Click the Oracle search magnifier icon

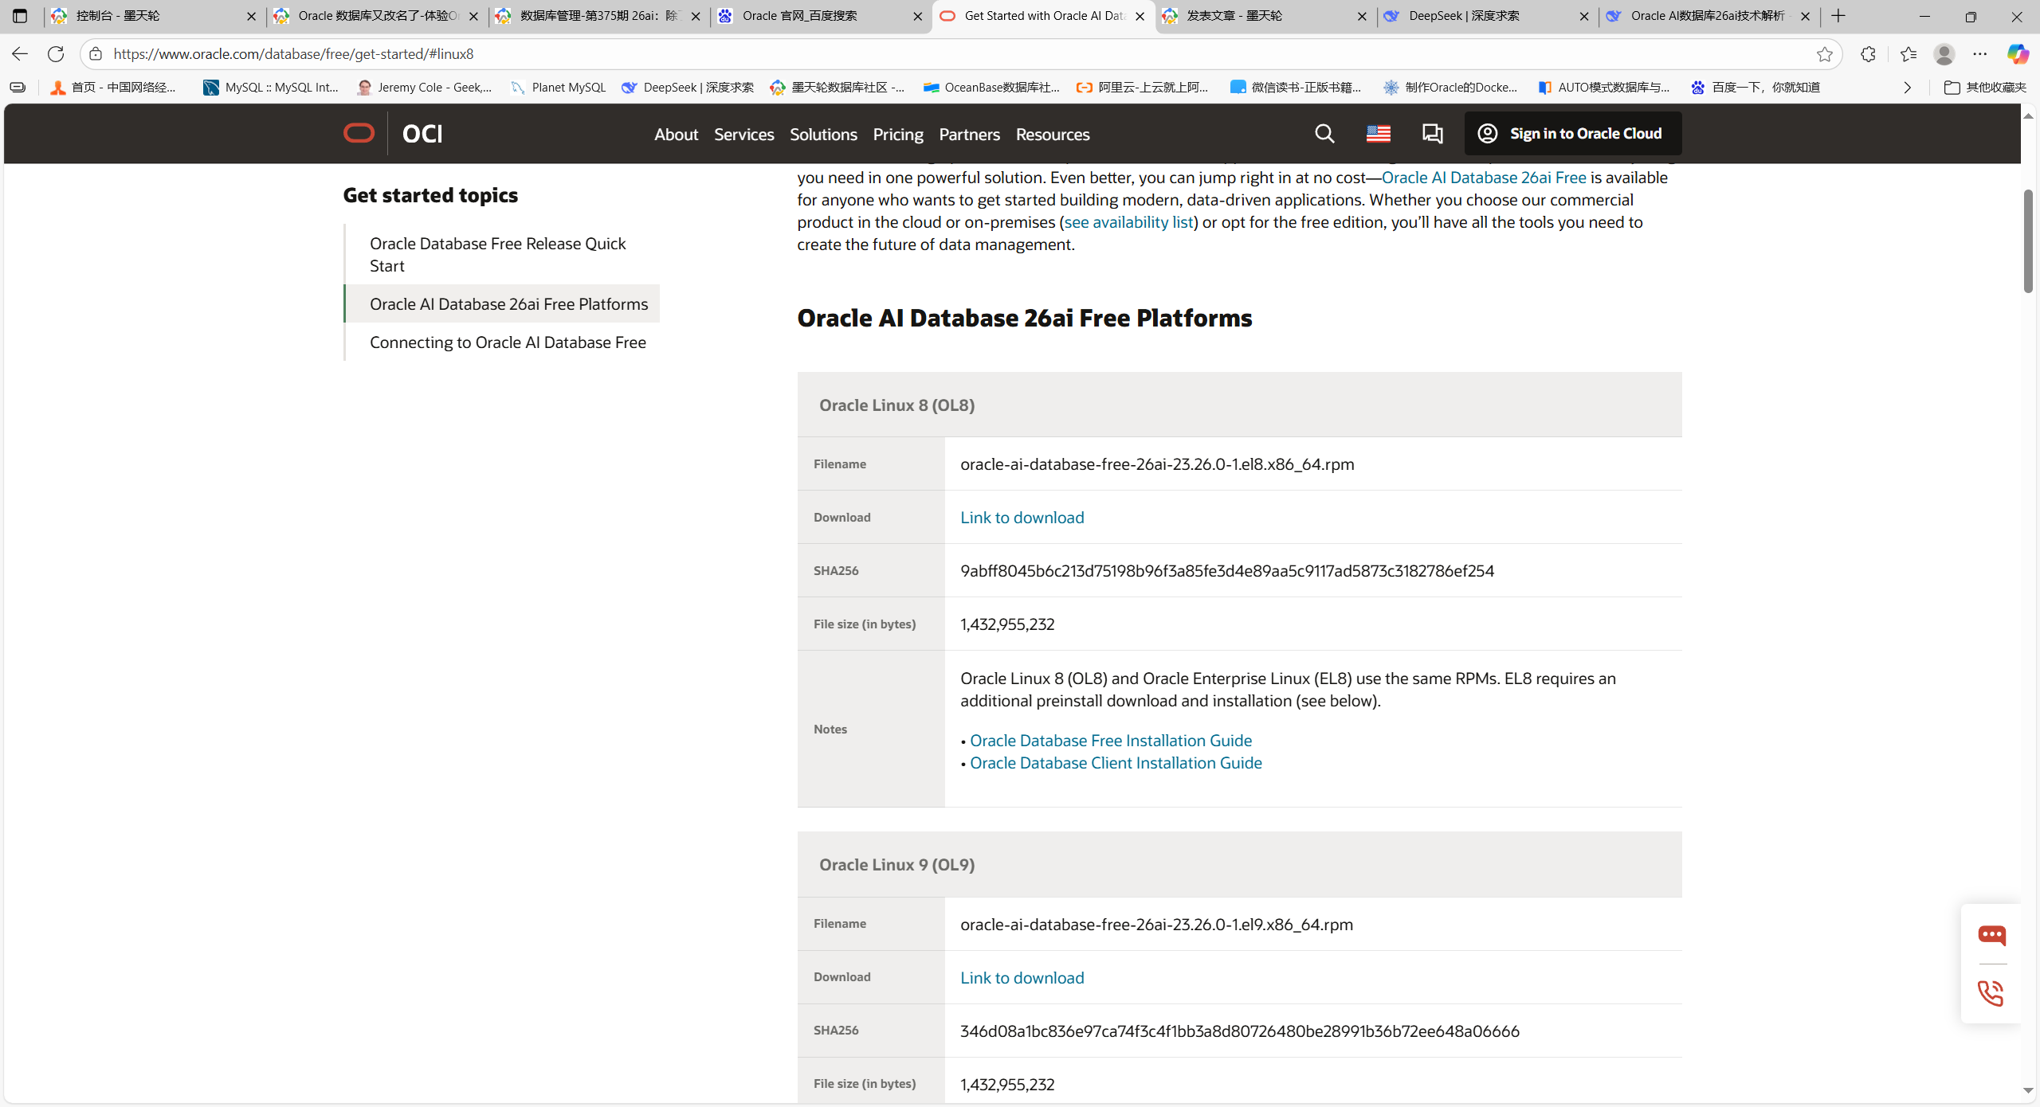pos(1324,134)
